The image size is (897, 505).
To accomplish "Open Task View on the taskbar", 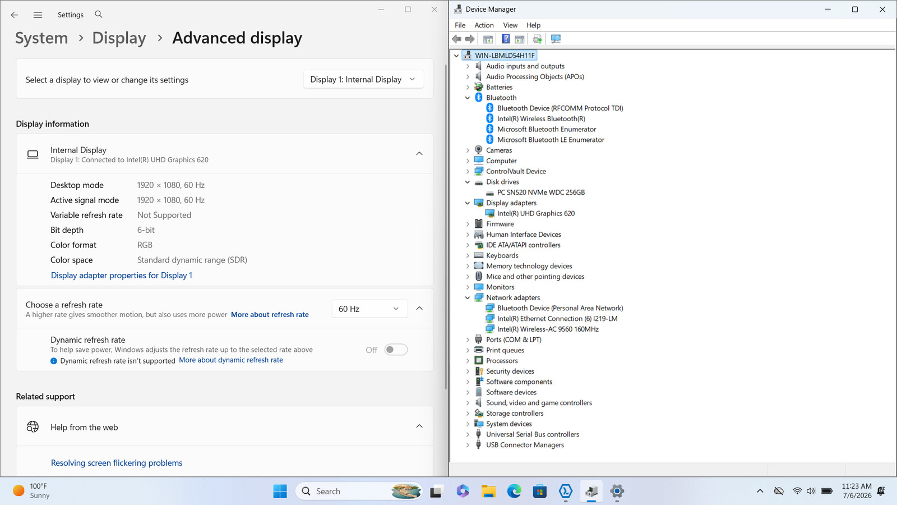I will (x=436, y=491).
